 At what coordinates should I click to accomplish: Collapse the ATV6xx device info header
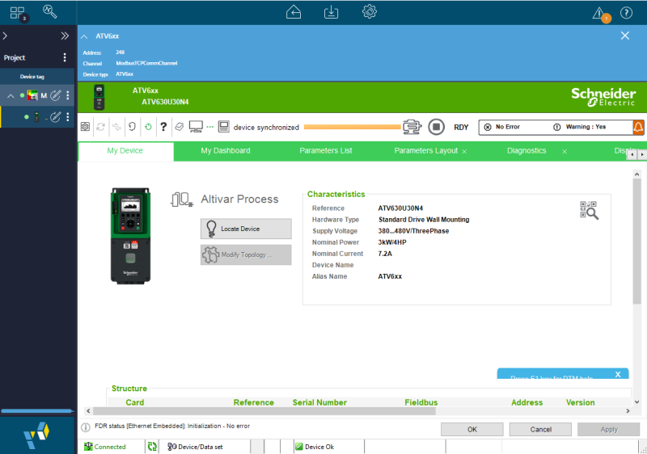point(85,36)
